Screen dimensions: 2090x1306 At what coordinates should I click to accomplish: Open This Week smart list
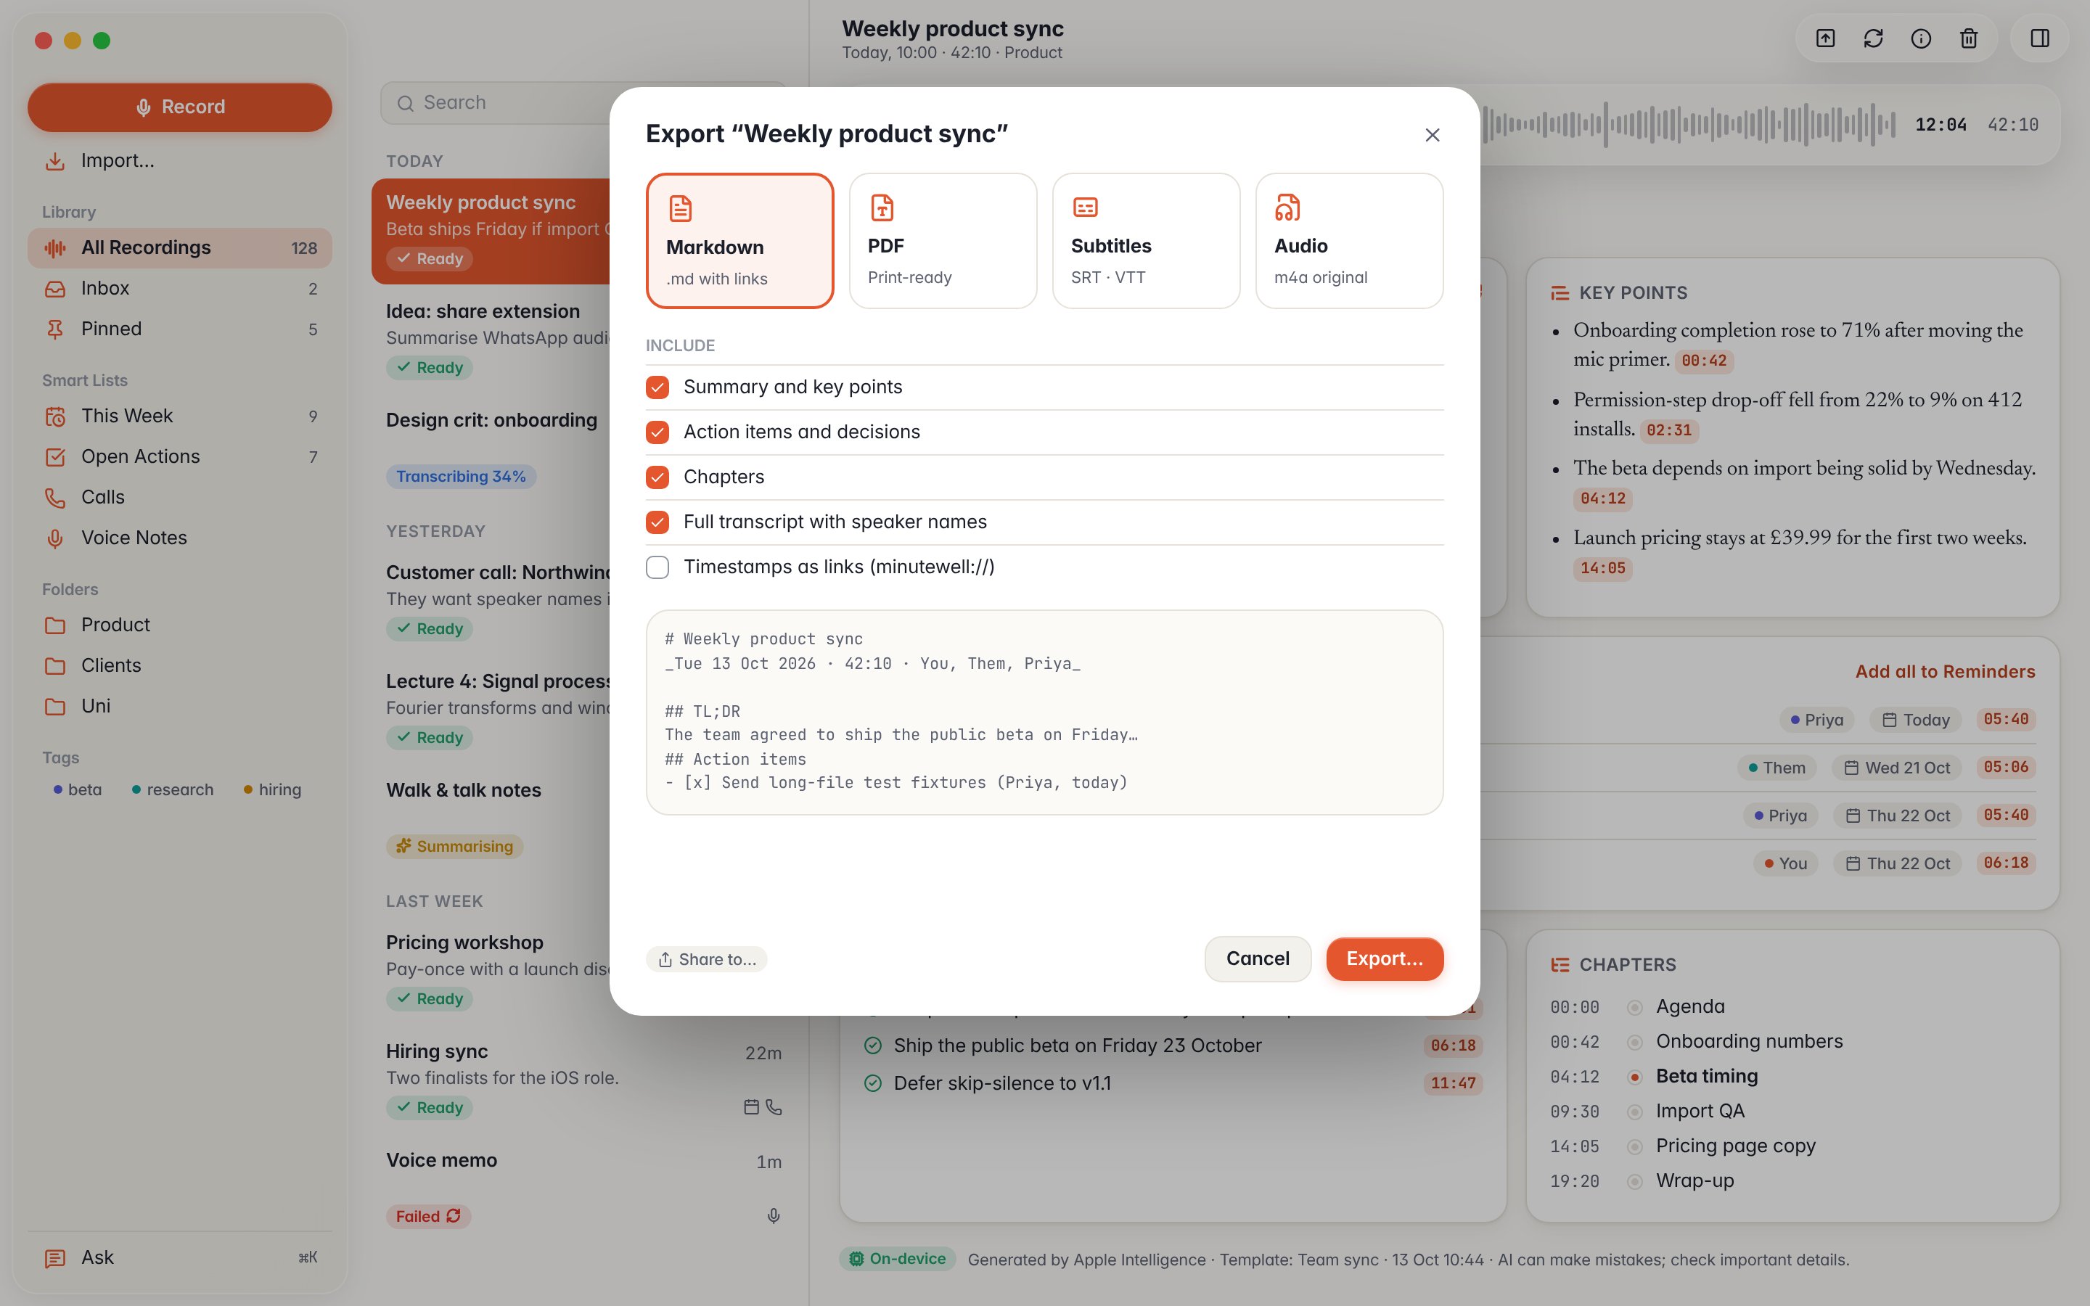click(x=180, y=416)
